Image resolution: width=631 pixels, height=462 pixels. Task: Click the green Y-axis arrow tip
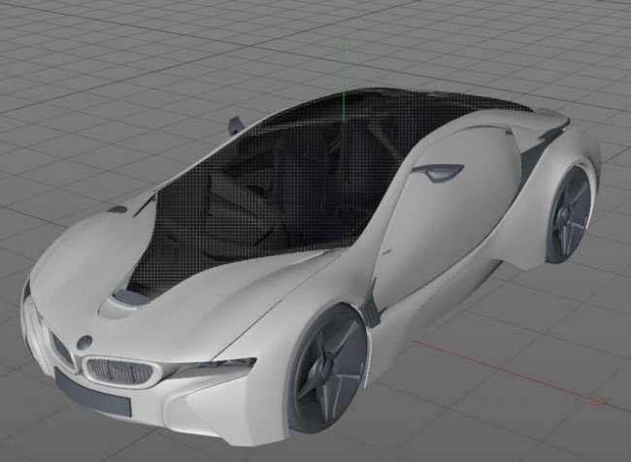(344, 41)
